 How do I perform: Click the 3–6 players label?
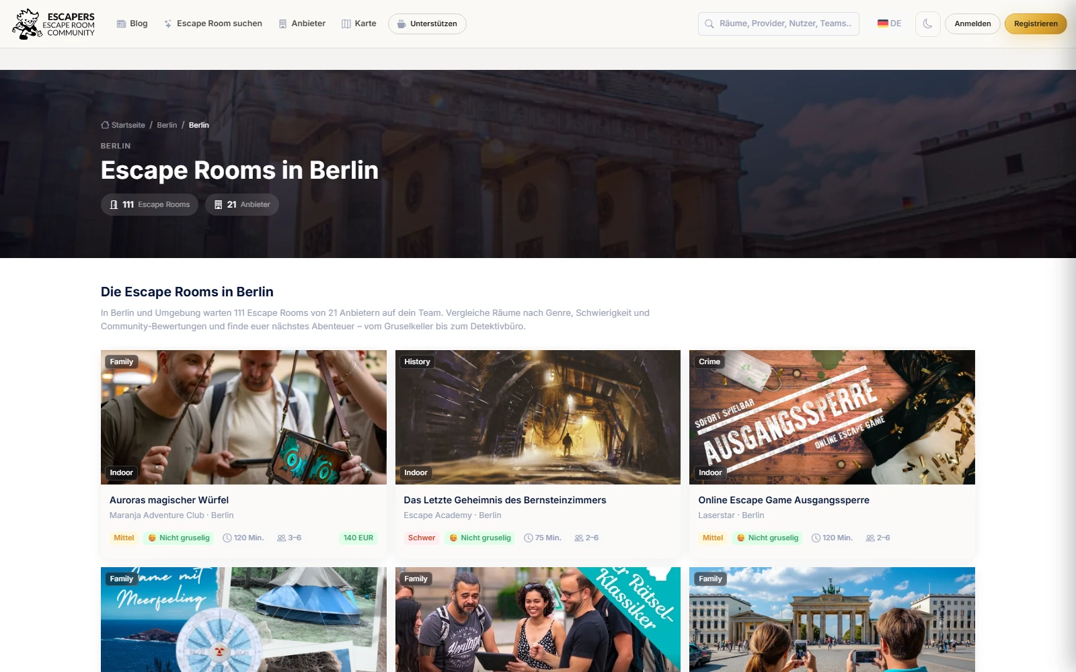coord(289,538)
